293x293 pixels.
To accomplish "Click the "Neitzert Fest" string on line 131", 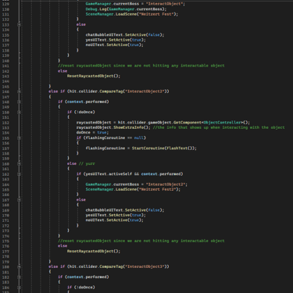I will 155,14.
